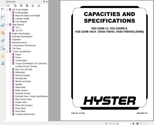Screen dimensions: 154x125
Task: Go to Hydraulic System bookmark
Action: coord(23,93)
